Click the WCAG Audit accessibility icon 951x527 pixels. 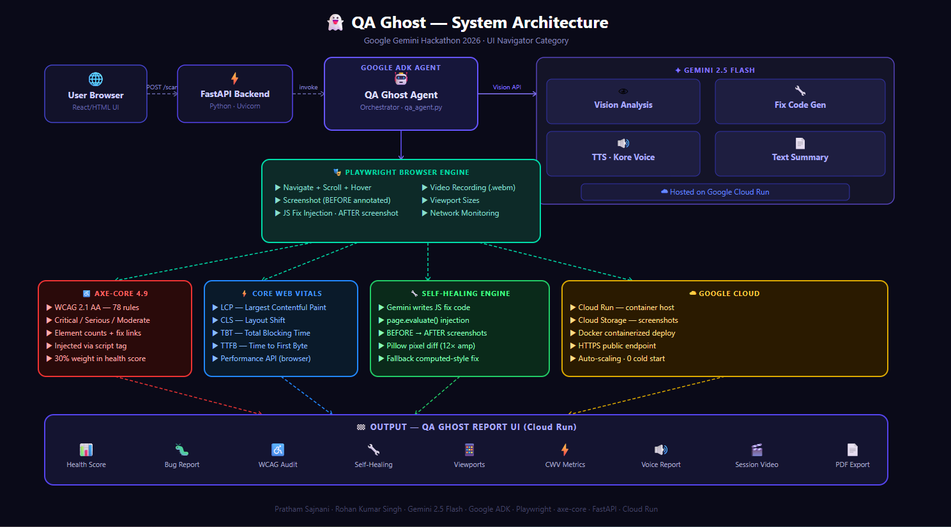pyautogui.click(x=278, y=450)
